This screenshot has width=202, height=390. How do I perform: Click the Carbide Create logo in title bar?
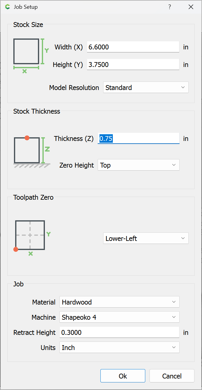(8, 7)
